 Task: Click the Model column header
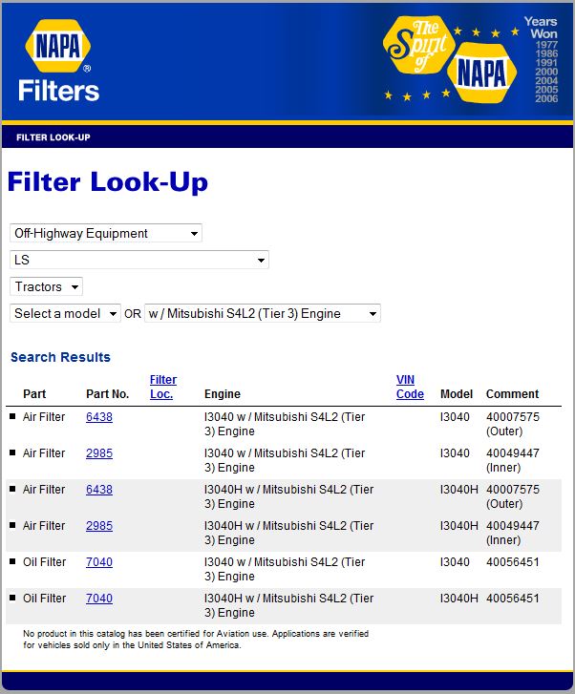click(x=457, y=394)
